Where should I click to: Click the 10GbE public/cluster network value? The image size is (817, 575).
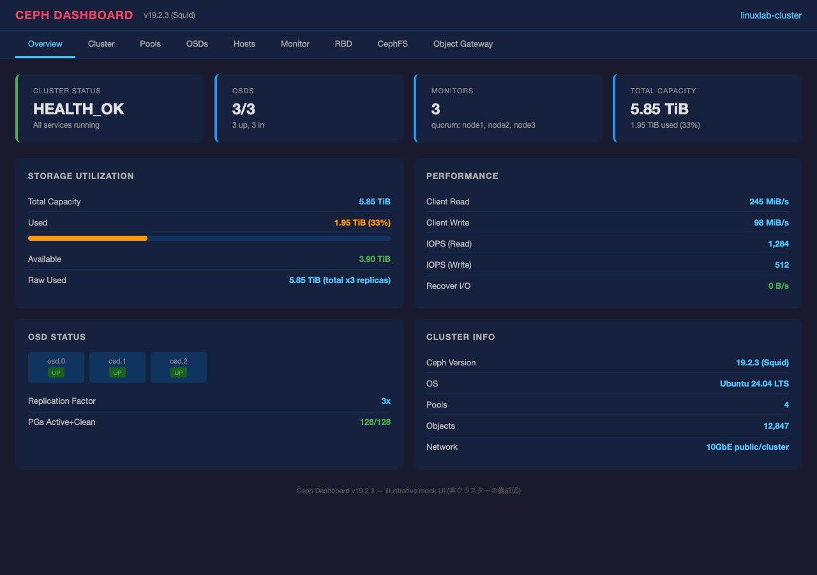747,447
